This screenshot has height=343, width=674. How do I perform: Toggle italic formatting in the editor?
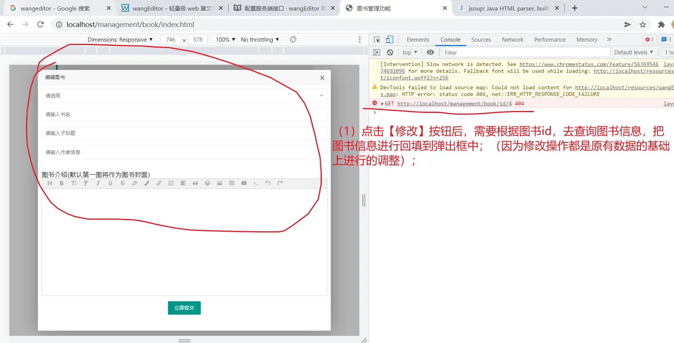[x=98, y=183]
